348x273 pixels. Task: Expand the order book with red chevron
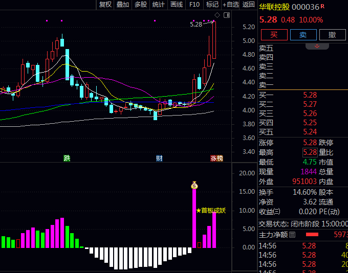coord(317,47)
